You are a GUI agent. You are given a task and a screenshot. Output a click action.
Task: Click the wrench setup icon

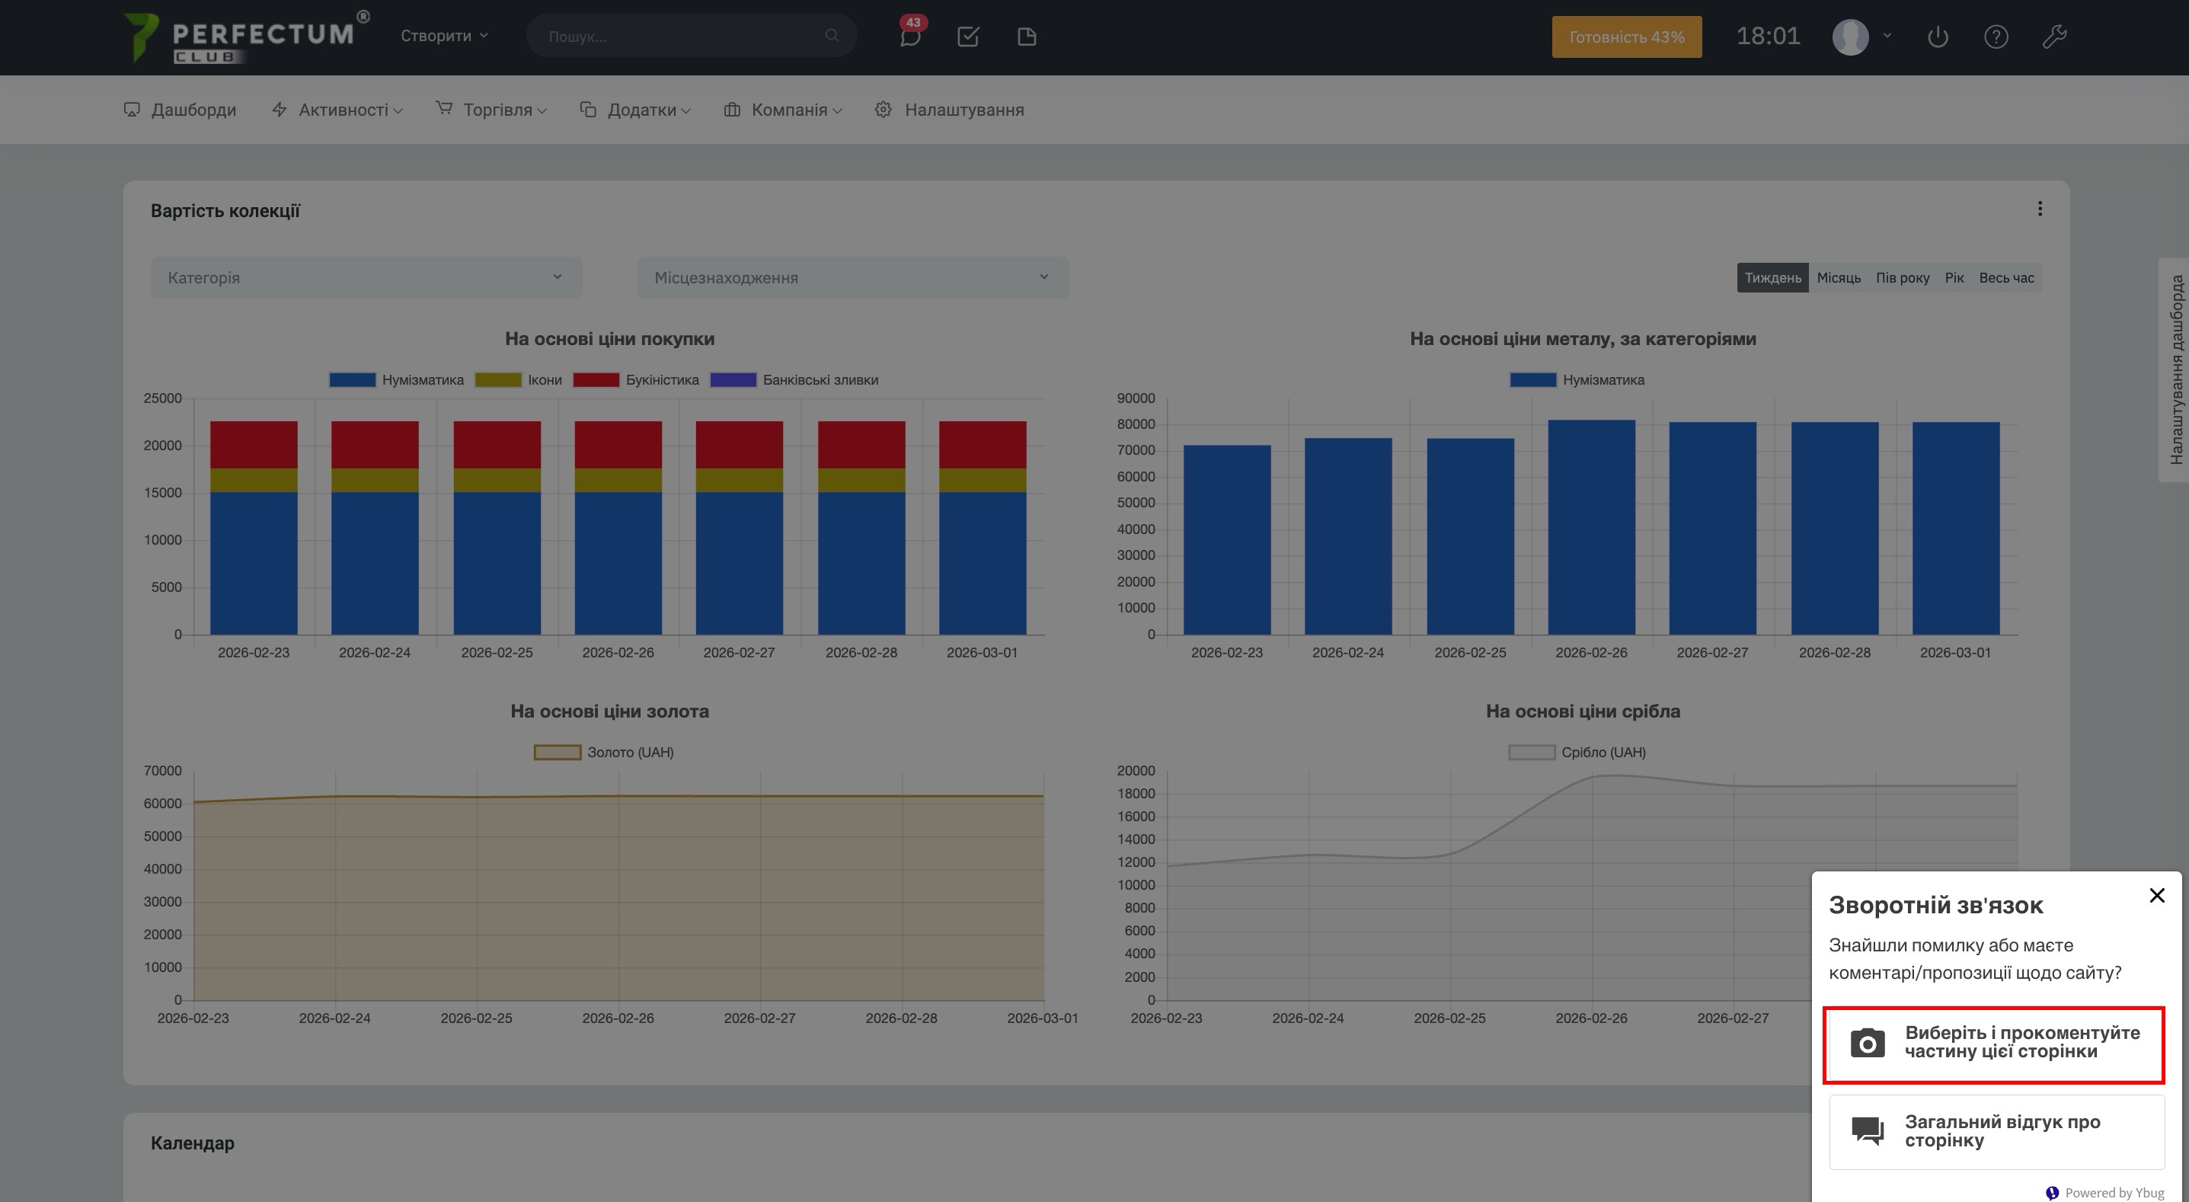pos(2054,37)
